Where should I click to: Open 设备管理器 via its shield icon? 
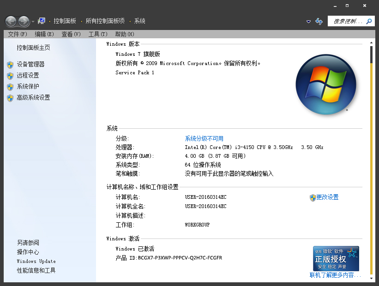coord(10,64)
